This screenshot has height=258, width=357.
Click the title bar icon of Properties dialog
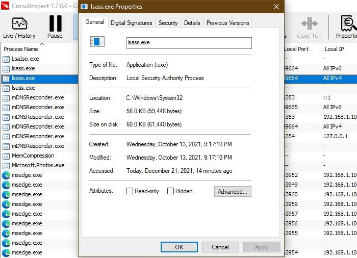click(84, 7)
